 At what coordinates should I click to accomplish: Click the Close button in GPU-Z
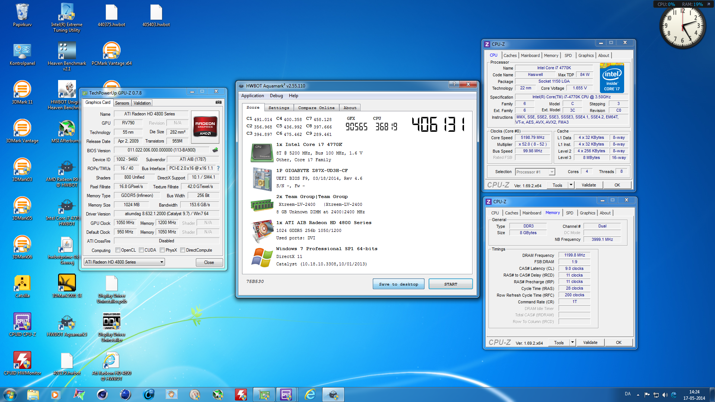[209, 262]
